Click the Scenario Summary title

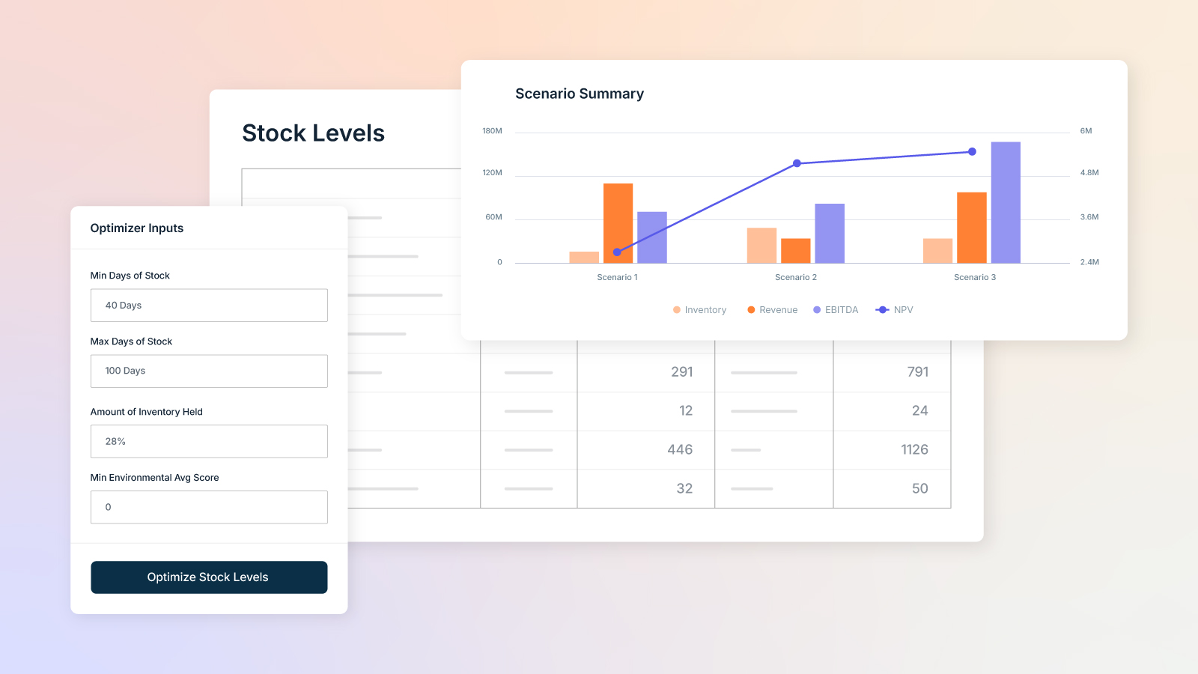[580, 94]
